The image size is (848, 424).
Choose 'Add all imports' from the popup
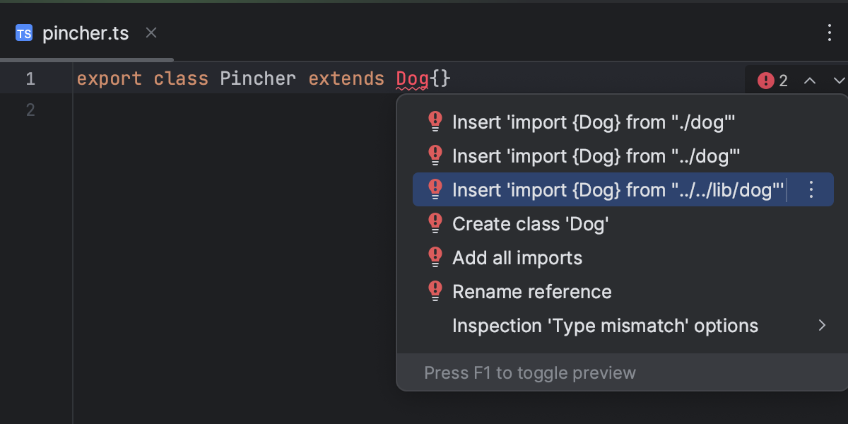click(517, 257)
